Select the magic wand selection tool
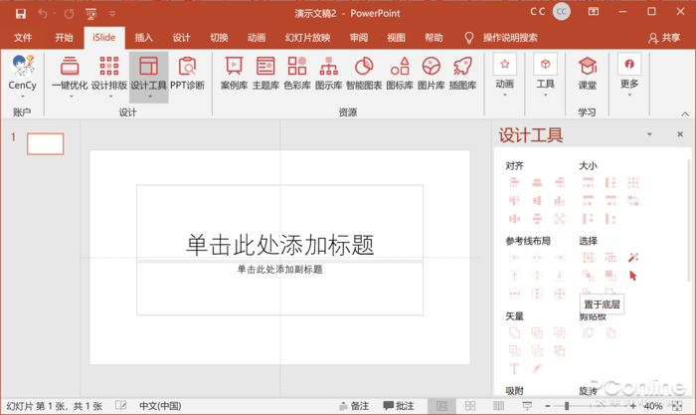Image resolution: width=696 pixels, height=415 pixels. tap(633, 258)
